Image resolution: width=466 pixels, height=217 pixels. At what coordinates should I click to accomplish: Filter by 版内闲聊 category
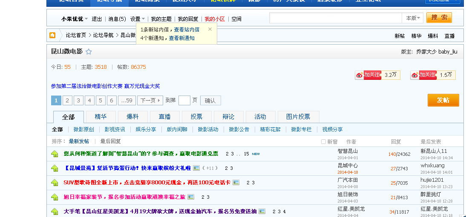(177, 129)
